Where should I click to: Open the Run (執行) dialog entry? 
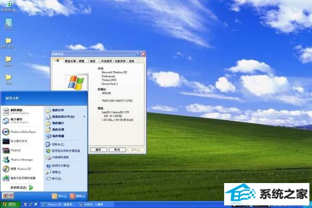(54, 178)
